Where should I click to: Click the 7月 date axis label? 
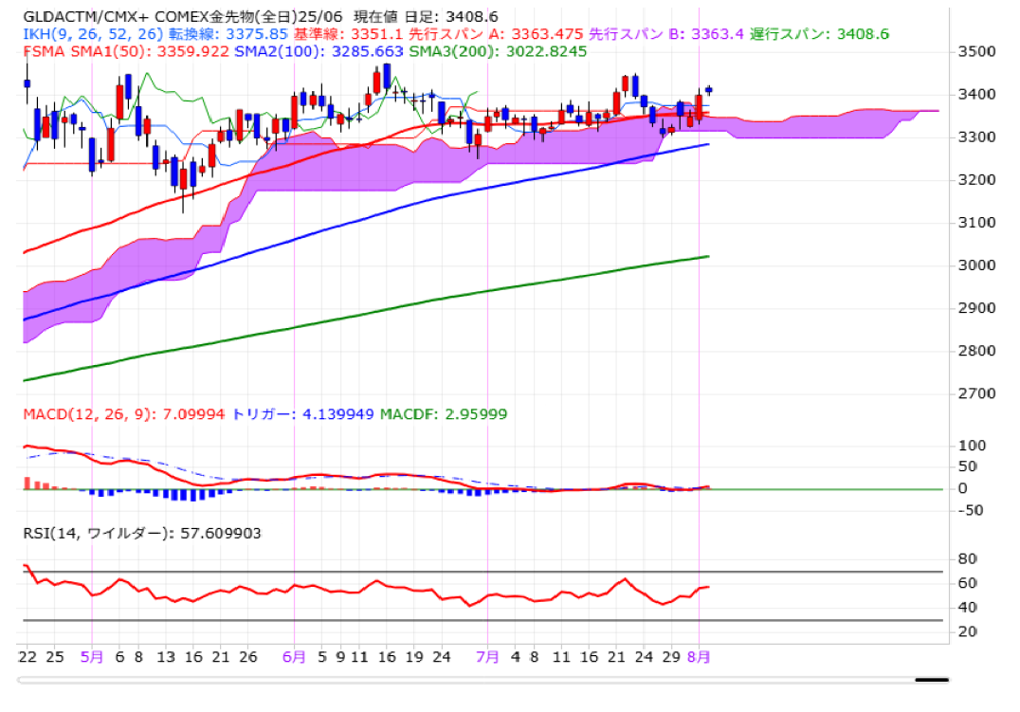(487, 657)
